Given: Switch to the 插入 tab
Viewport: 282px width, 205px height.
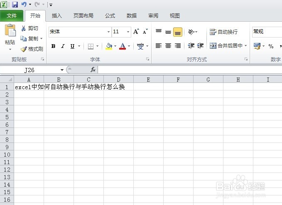Looking at the screenshot, I should [56, 16].
